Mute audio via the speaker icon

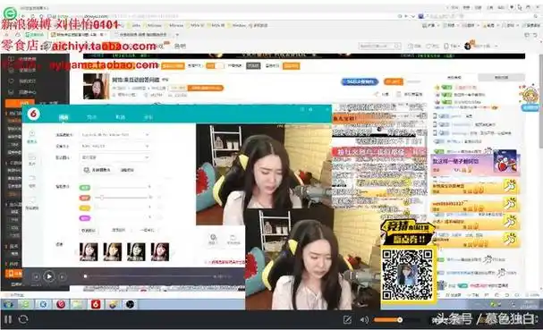point(364,319)
